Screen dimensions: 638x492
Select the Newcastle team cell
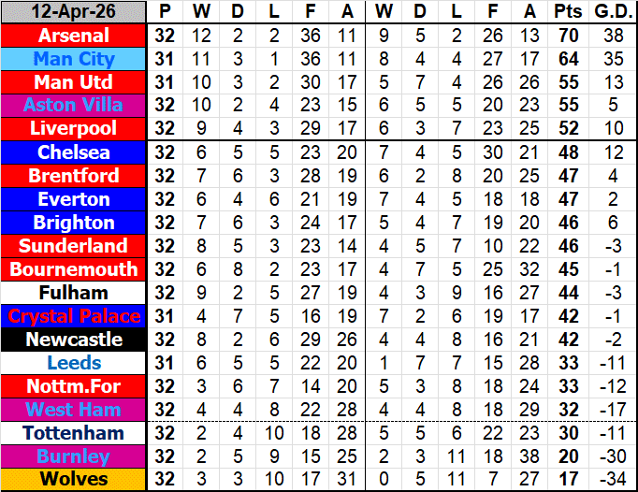[x=74, y=340]
